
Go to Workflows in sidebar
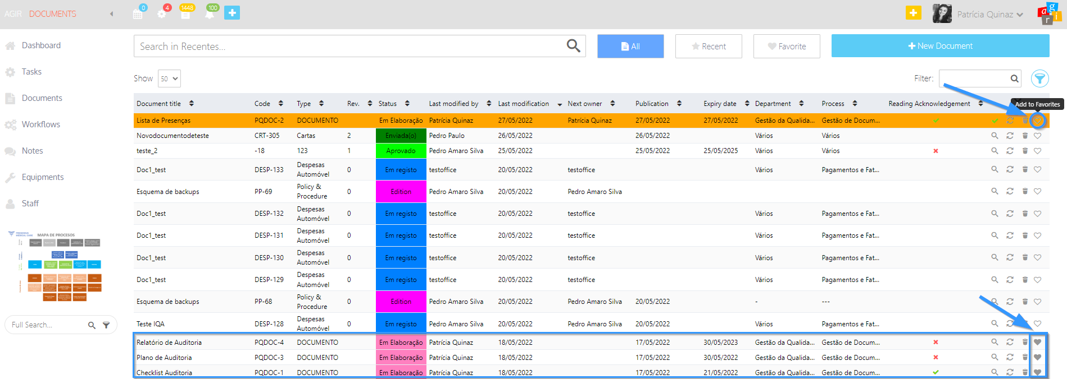coord(40,124)
